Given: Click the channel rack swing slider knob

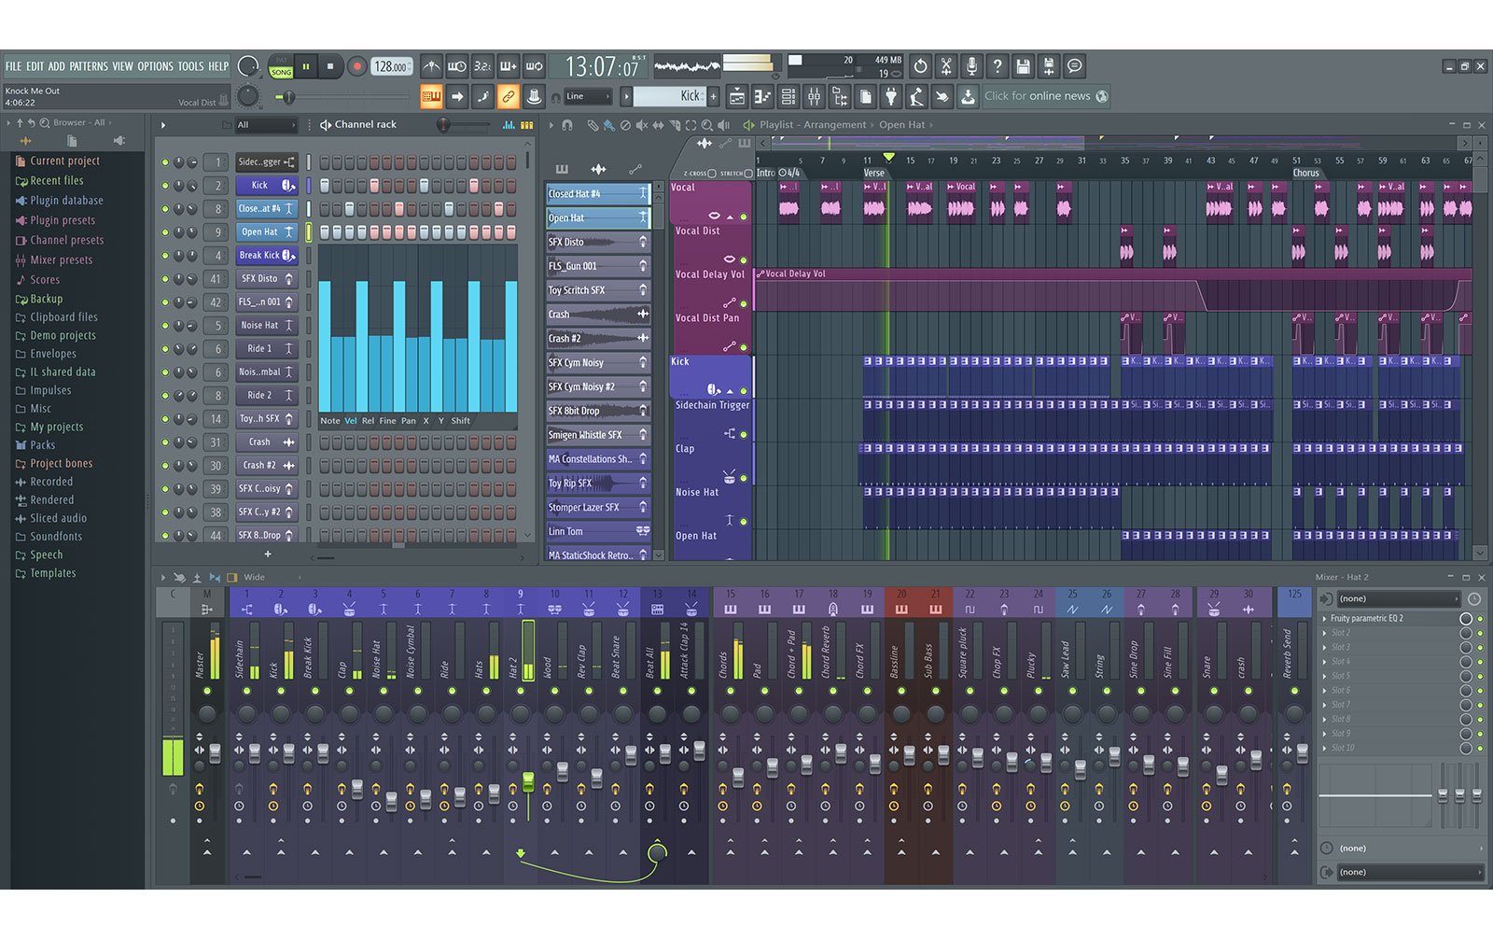Looking at the screenshot, I should point(443,125).
